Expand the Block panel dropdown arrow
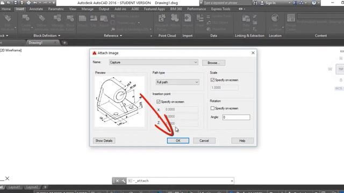The height and width of the screenshot is (193, 344). click(7, 36)
